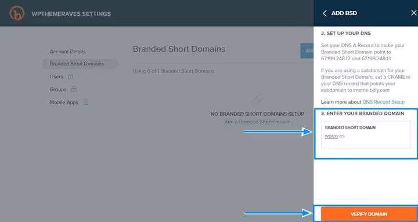
Task: Click 'Using 0 of 1 Branded Short Domains' text
Action: tap(174, 71)
